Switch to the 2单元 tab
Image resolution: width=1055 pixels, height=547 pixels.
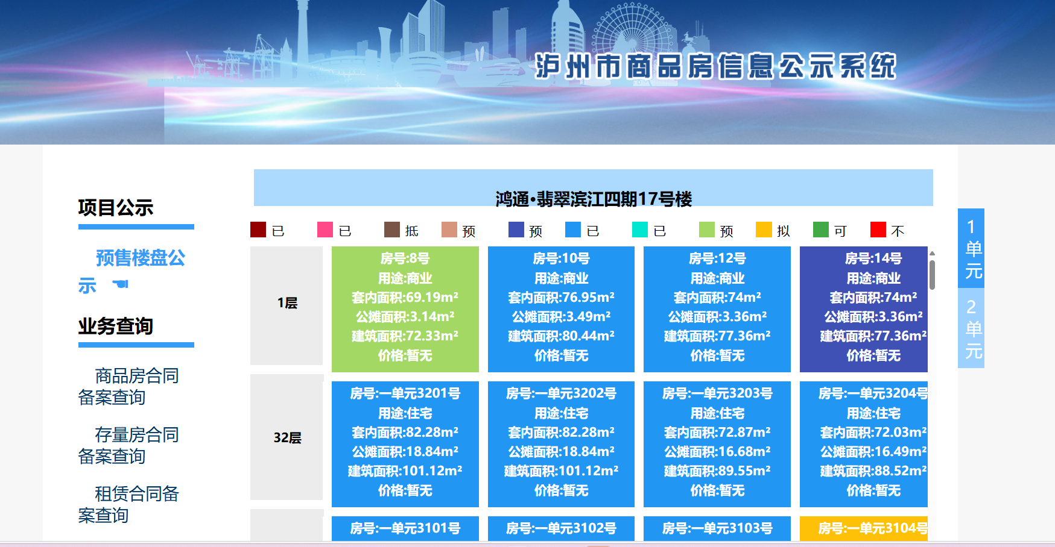point(971,328)
